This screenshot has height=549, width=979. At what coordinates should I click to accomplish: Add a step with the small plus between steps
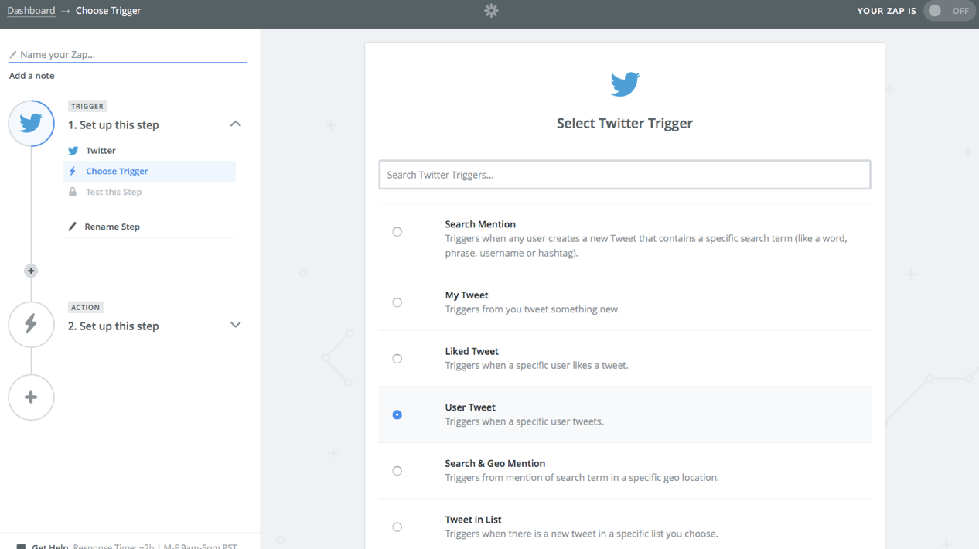(x=31, y=271)
